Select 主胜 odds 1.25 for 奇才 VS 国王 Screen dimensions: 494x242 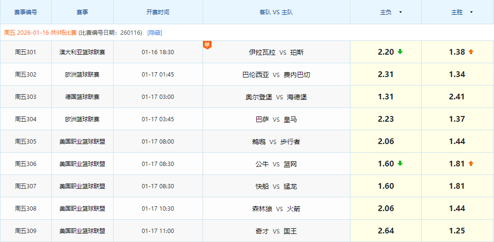(x=457, y=231)
